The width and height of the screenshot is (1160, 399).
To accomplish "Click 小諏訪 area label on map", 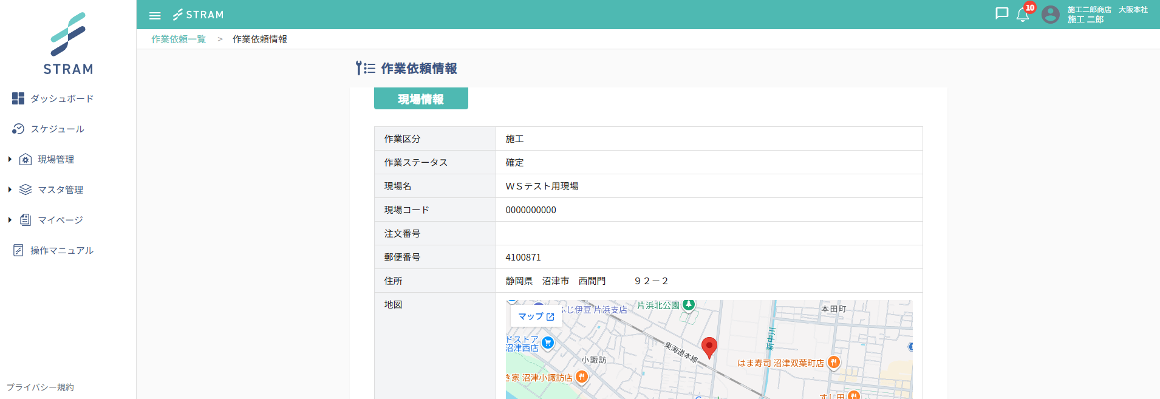I will point(594,360).
